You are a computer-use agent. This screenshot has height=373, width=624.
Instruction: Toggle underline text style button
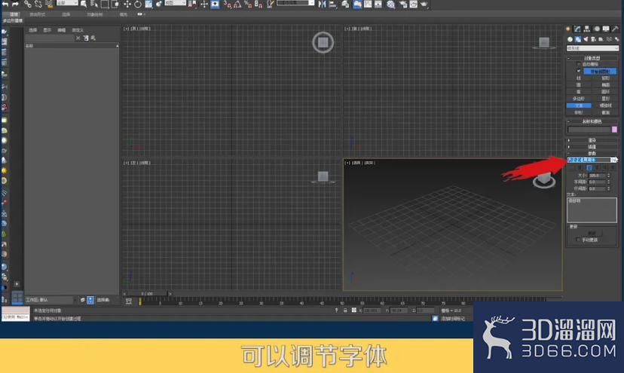pos(580,167)
